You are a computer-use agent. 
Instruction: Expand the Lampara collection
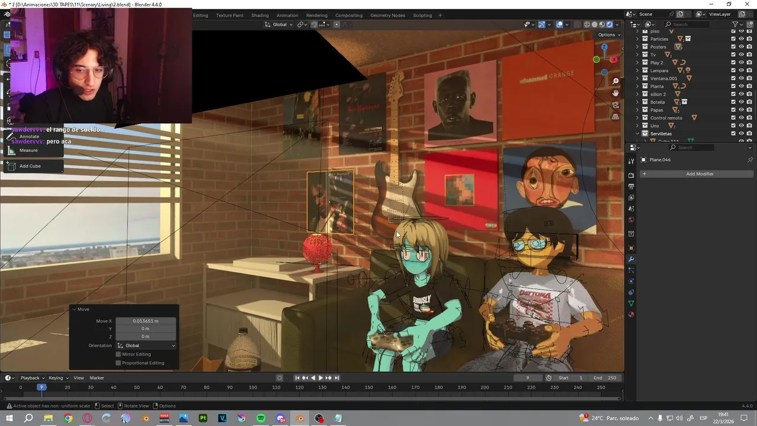pos(638,70)
